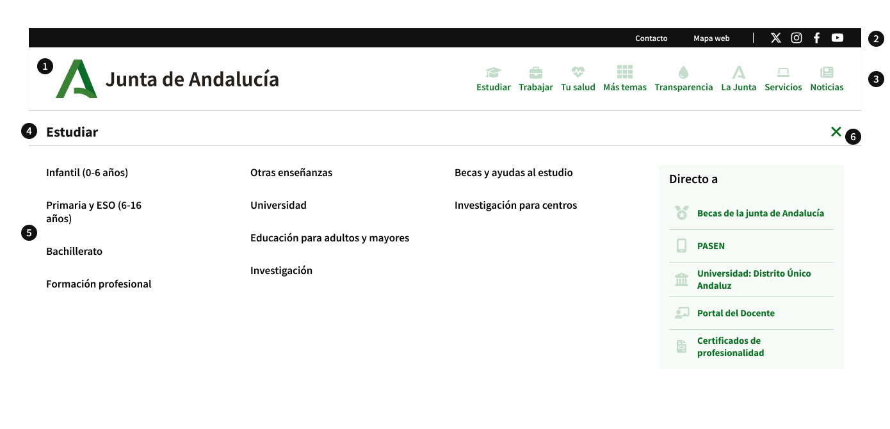Open the Noticias menu label
The height and width of the screenshot is (429, 890).
pyautogui.click(x=827, y=87)
